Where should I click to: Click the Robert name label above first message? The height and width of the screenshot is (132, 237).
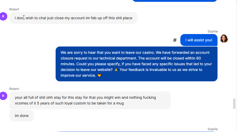pos(14,9)
